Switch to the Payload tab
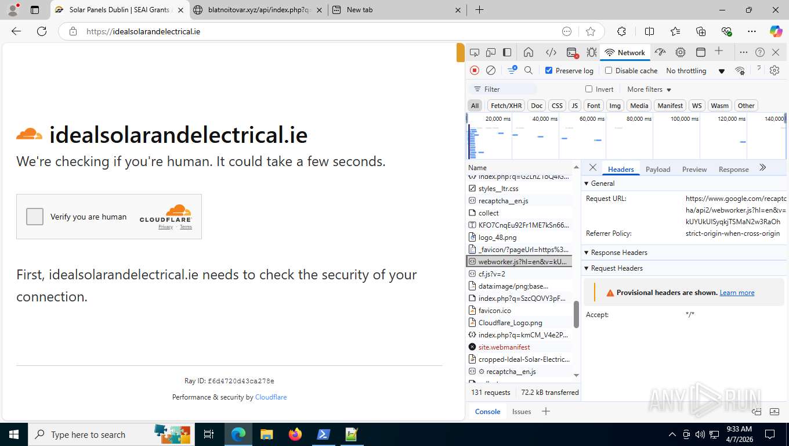789x446 pixels. (x=658, y=169)
